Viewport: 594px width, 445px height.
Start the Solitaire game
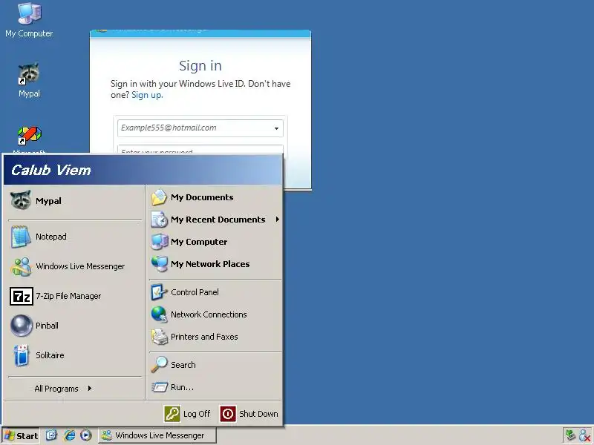click(74, 355)
